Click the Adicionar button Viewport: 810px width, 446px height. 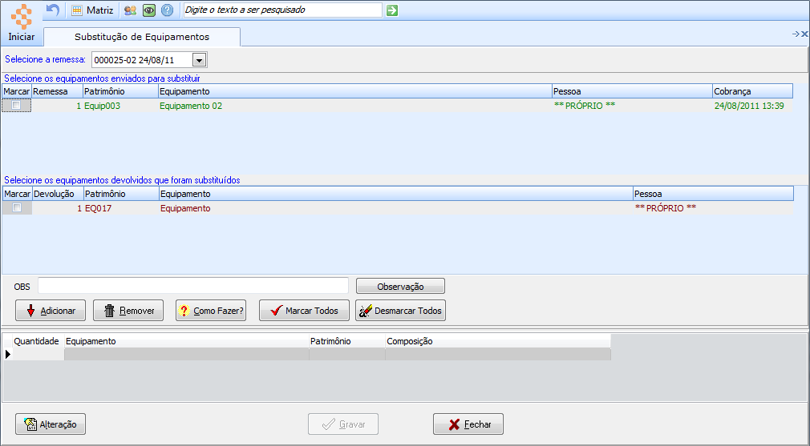(x=51, y=311)
